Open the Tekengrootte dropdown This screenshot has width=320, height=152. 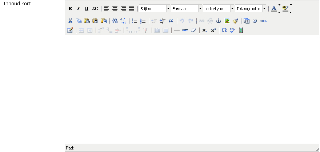(x=251, y=9)
